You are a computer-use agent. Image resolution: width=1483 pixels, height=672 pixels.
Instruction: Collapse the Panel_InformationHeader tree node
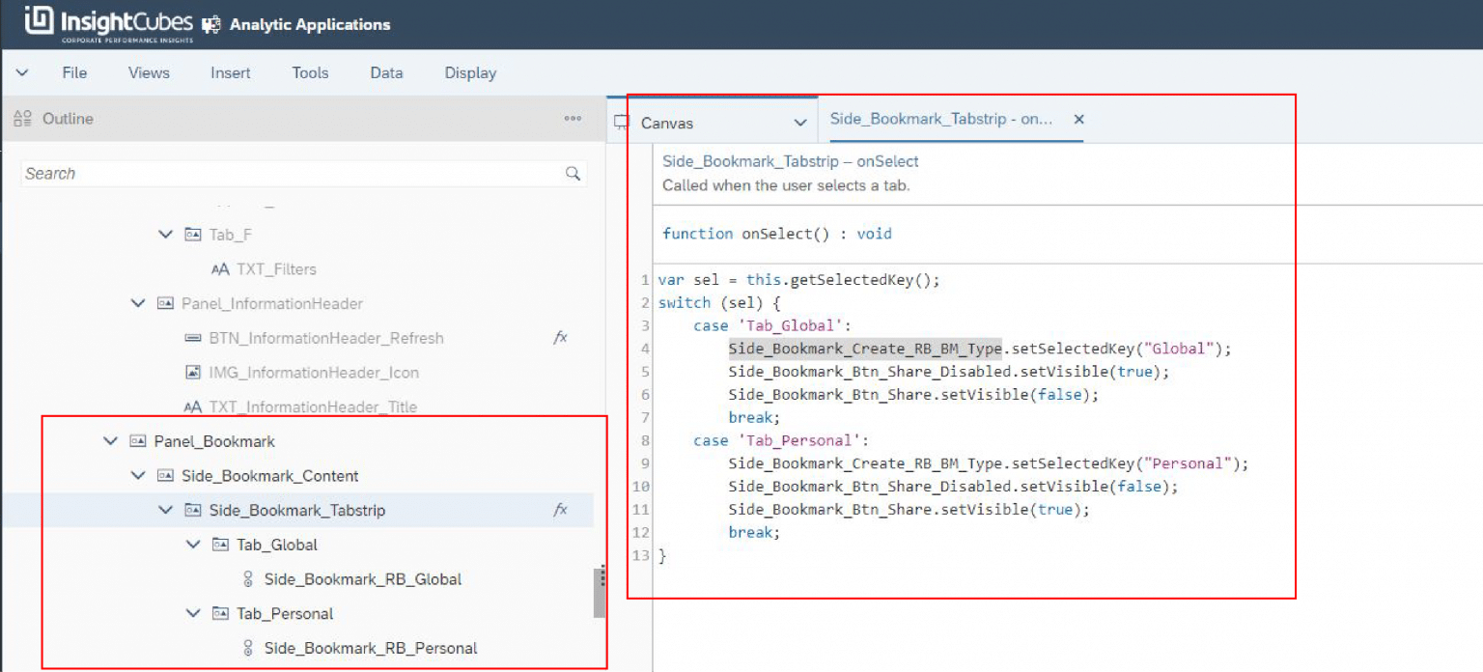point(137,302)
